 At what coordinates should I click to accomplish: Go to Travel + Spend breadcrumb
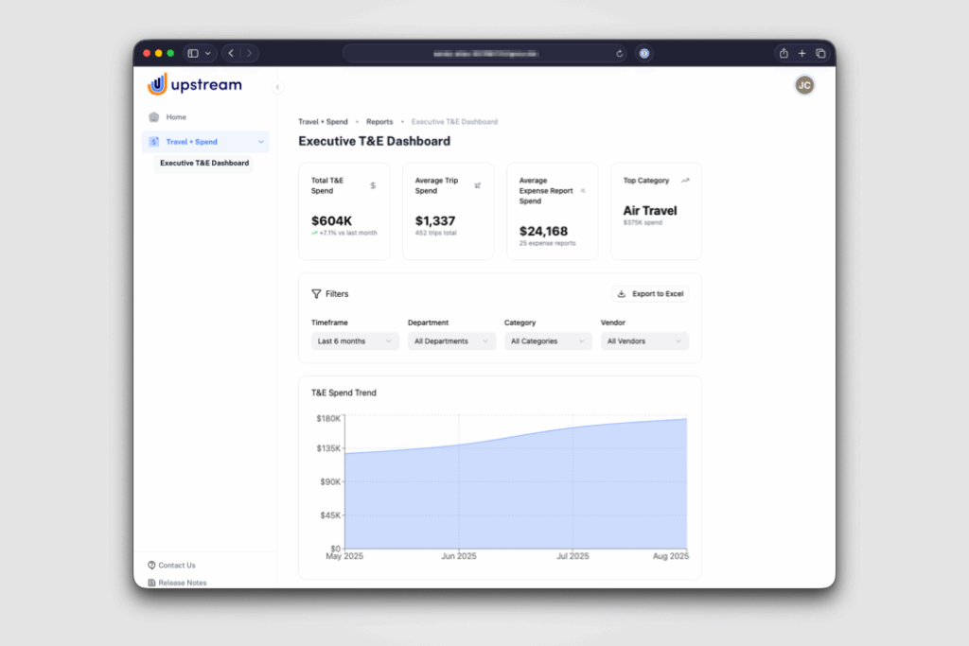[323, 122]
